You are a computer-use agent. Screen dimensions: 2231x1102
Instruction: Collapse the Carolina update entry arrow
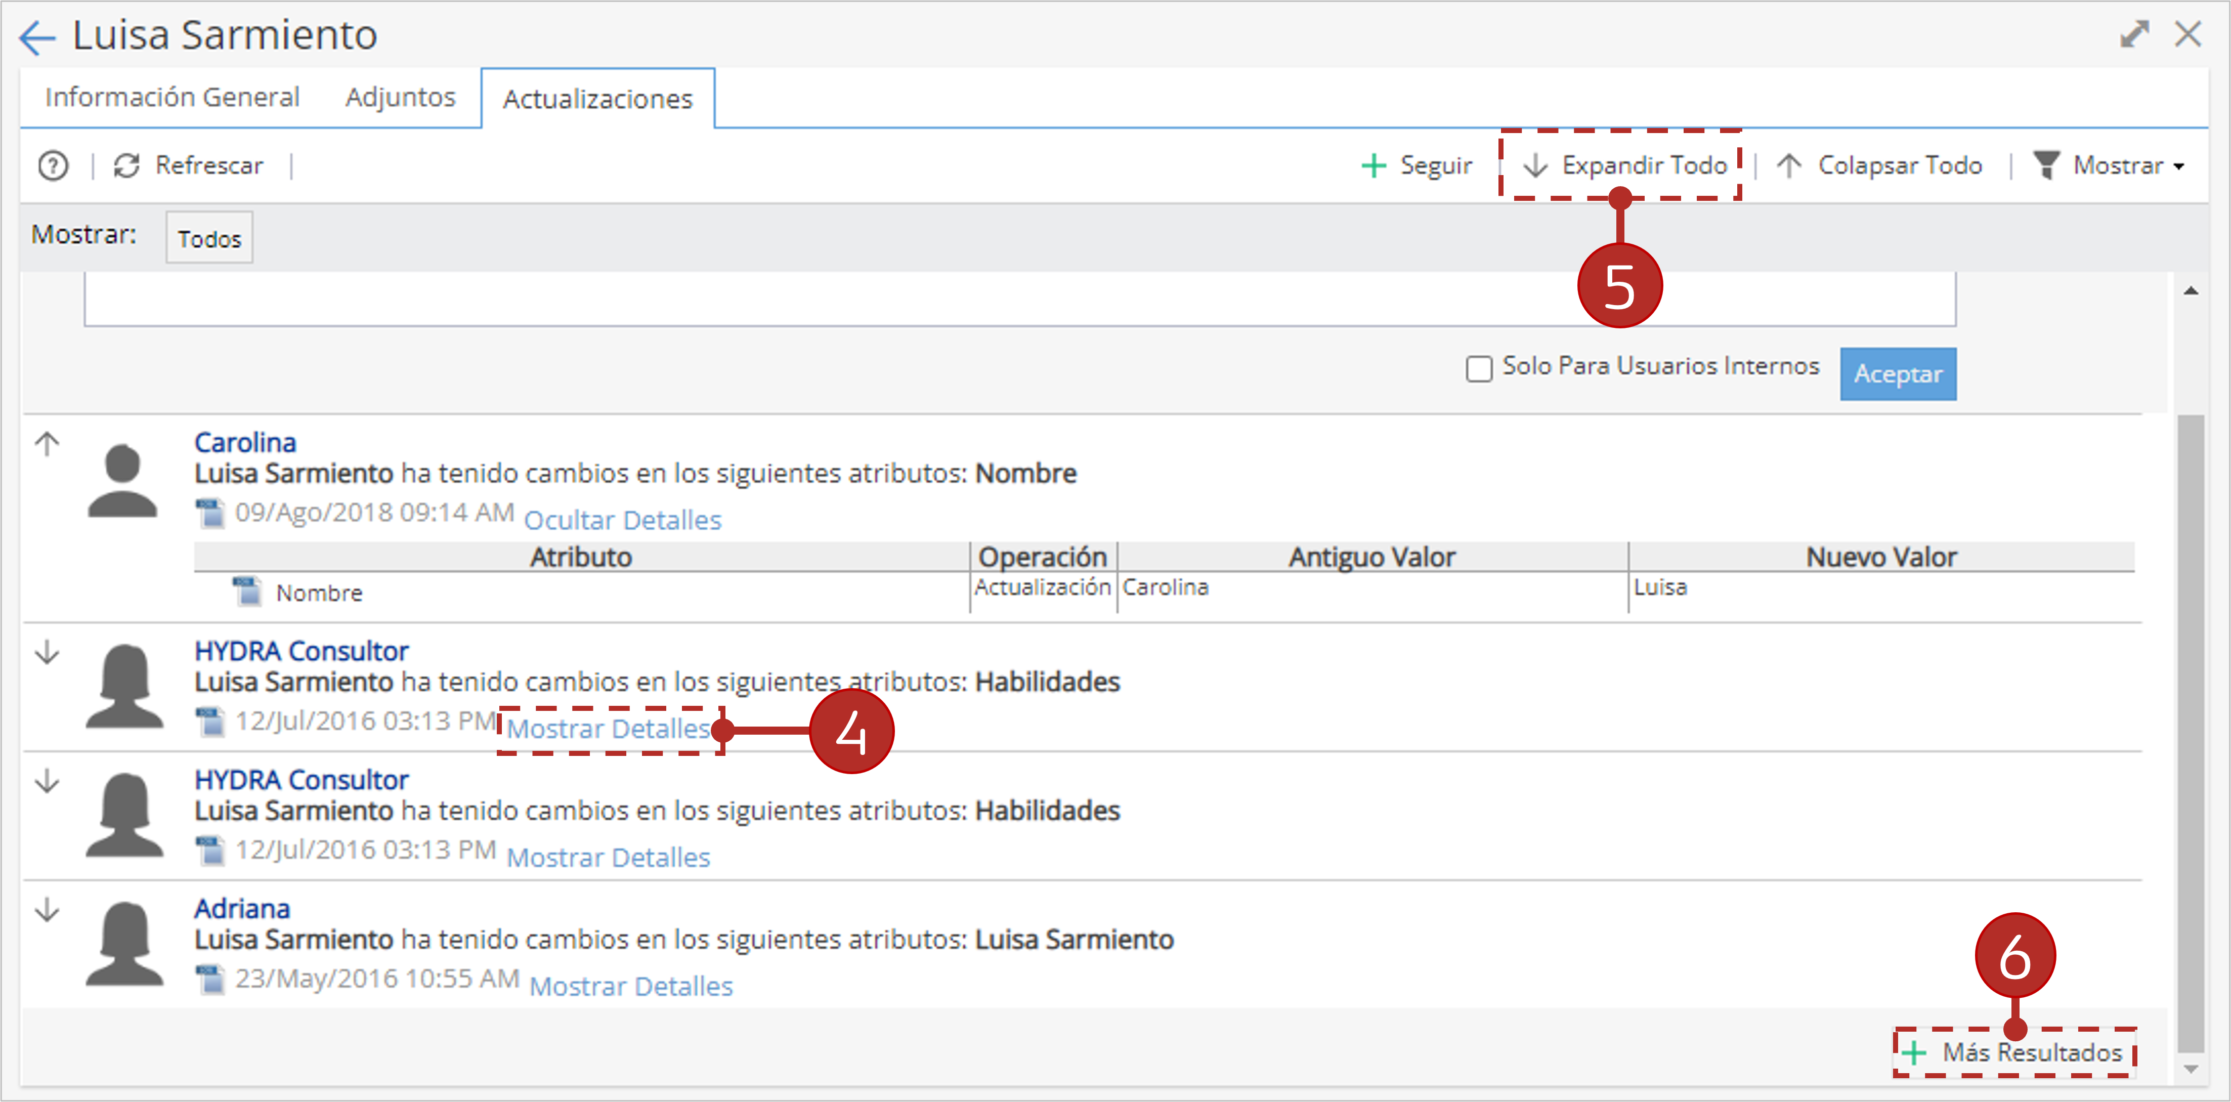point(48,444)
